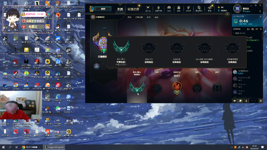This screenshot has height=150, width=267.
Task: Click the add friend icon in the friends list
Action: coord(248,29)
